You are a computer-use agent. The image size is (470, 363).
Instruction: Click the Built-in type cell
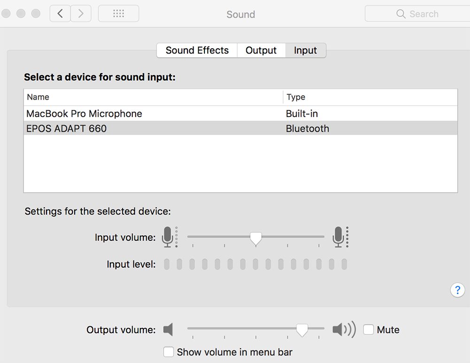pos(302,114)
